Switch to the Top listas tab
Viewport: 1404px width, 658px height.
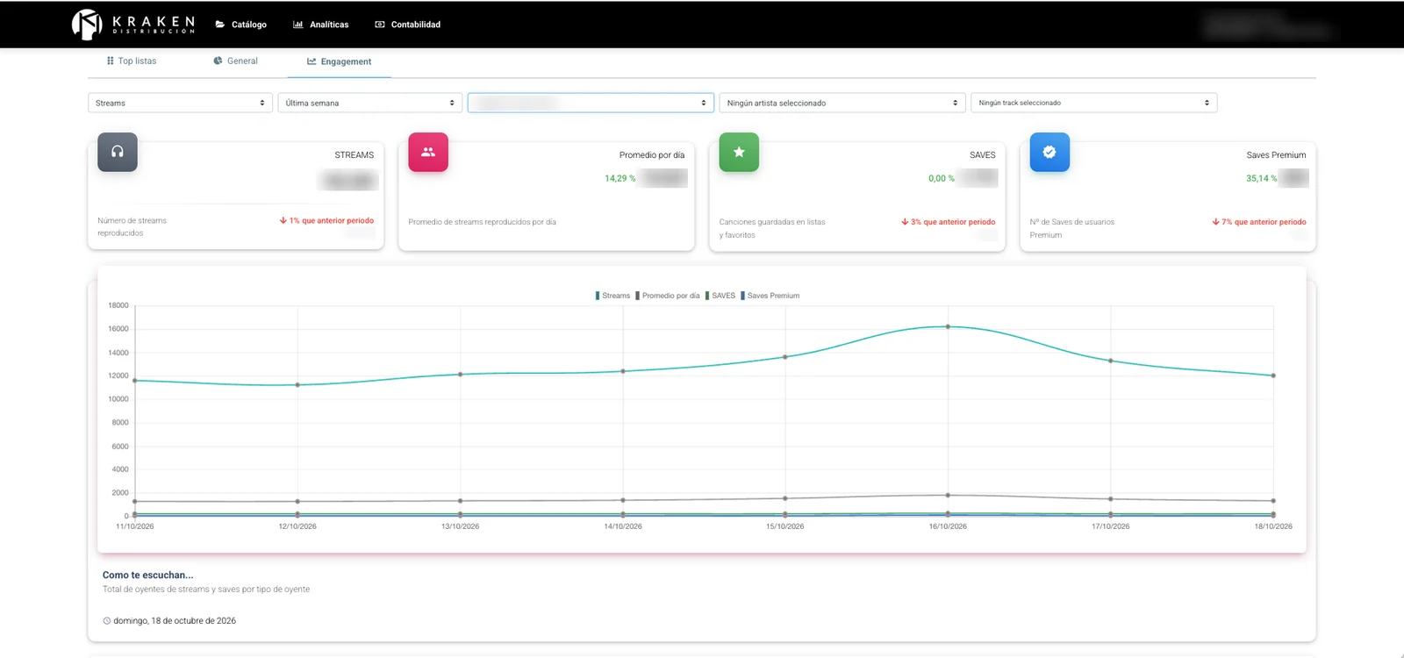click(x=132, y=61)
